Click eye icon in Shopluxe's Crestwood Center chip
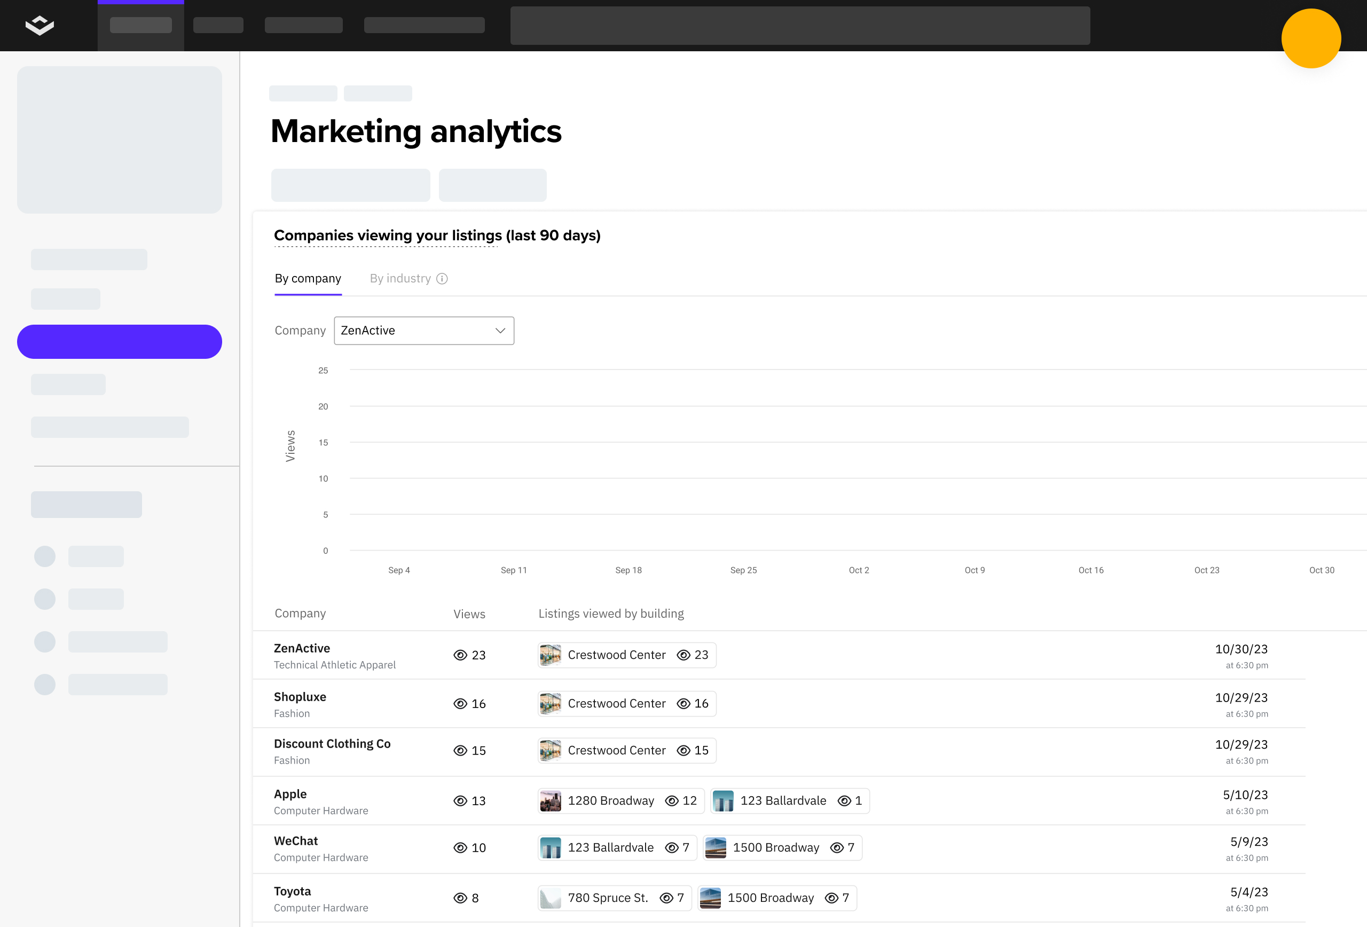 683,703
